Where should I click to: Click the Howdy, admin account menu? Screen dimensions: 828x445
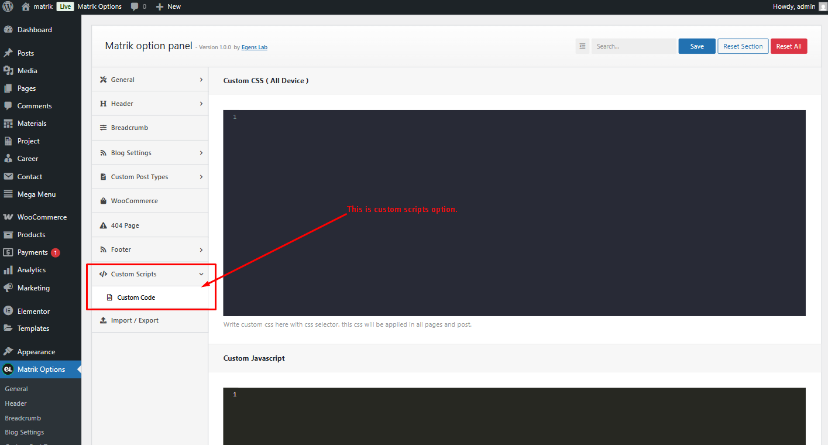(800, 6)
